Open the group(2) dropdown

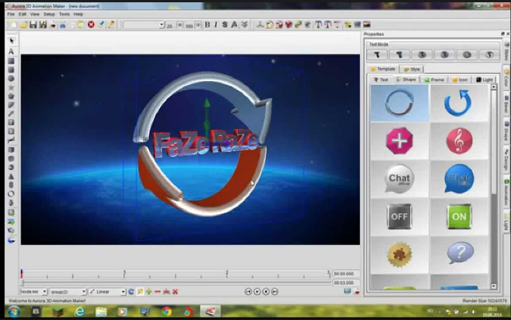[x=68, y=292]
